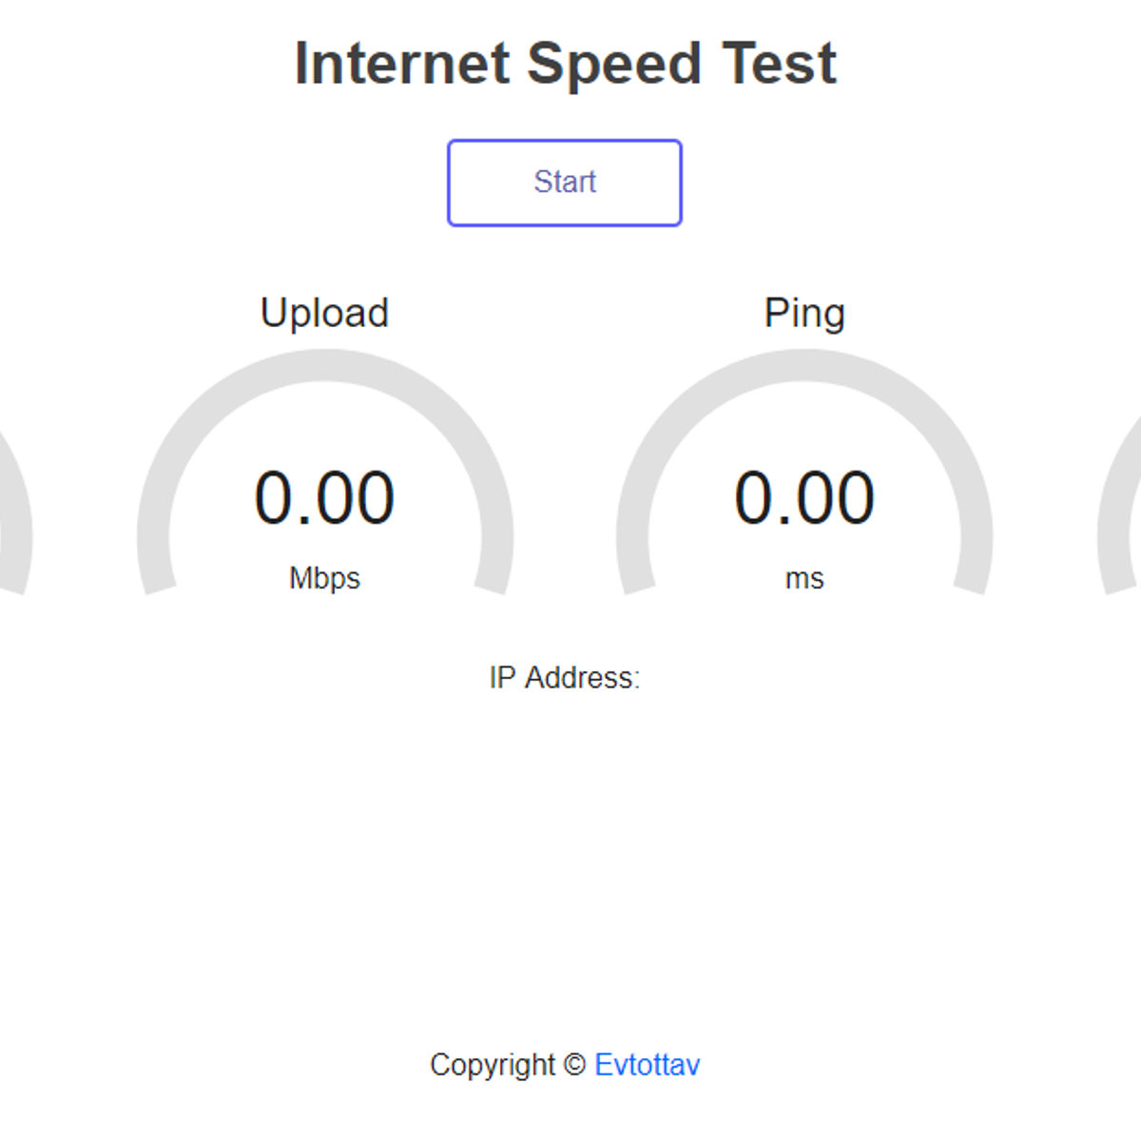Click the ms unit label
The image size is (1141, 1141).
(804, 578)
